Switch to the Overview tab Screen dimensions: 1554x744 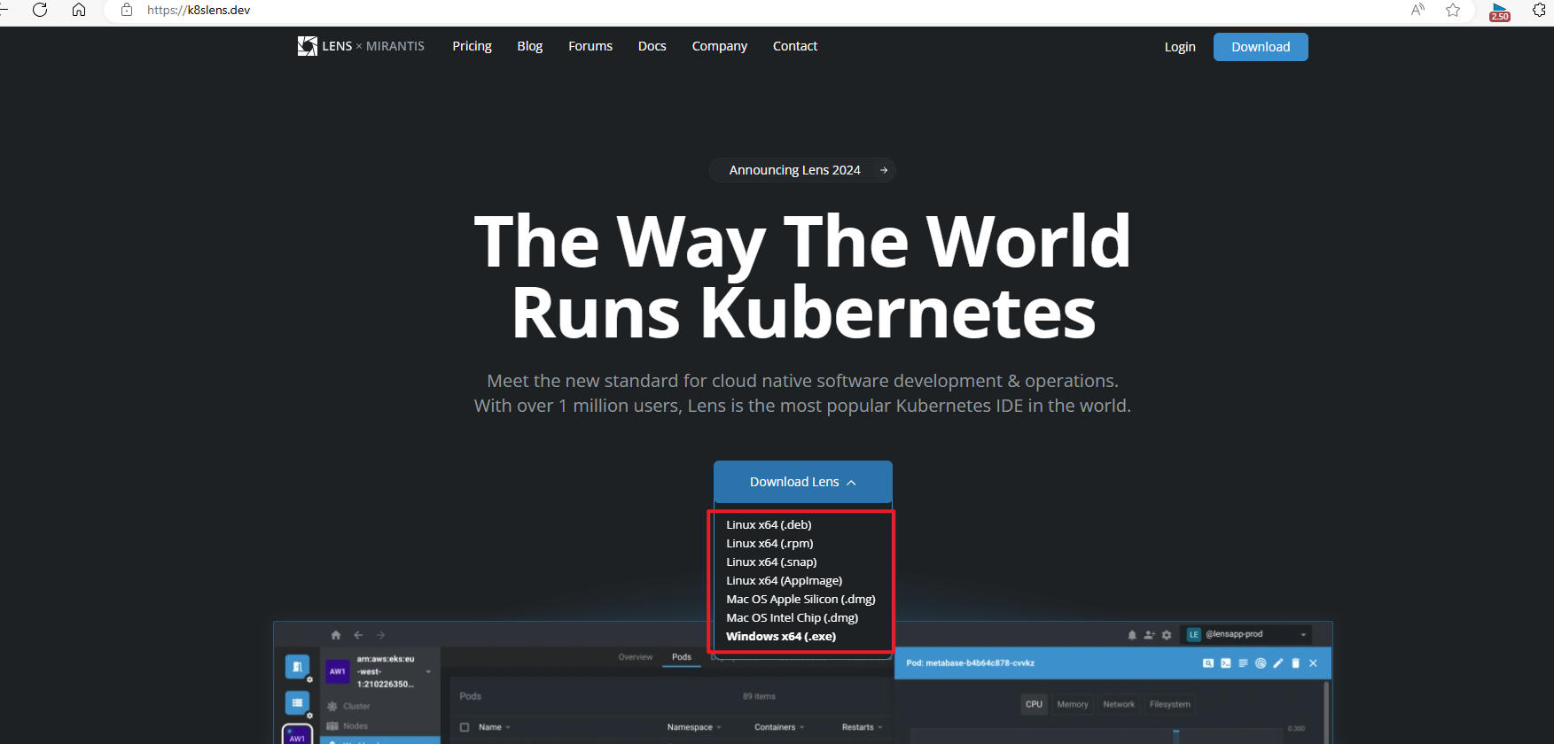pyautogui.click(x=636, y=657)
